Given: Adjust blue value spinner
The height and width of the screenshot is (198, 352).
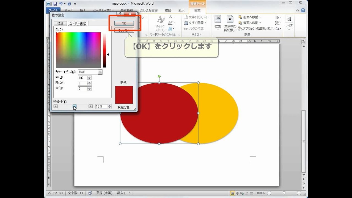Looking at the screenshot, I should pyautogui.click(x=89, y=89).
